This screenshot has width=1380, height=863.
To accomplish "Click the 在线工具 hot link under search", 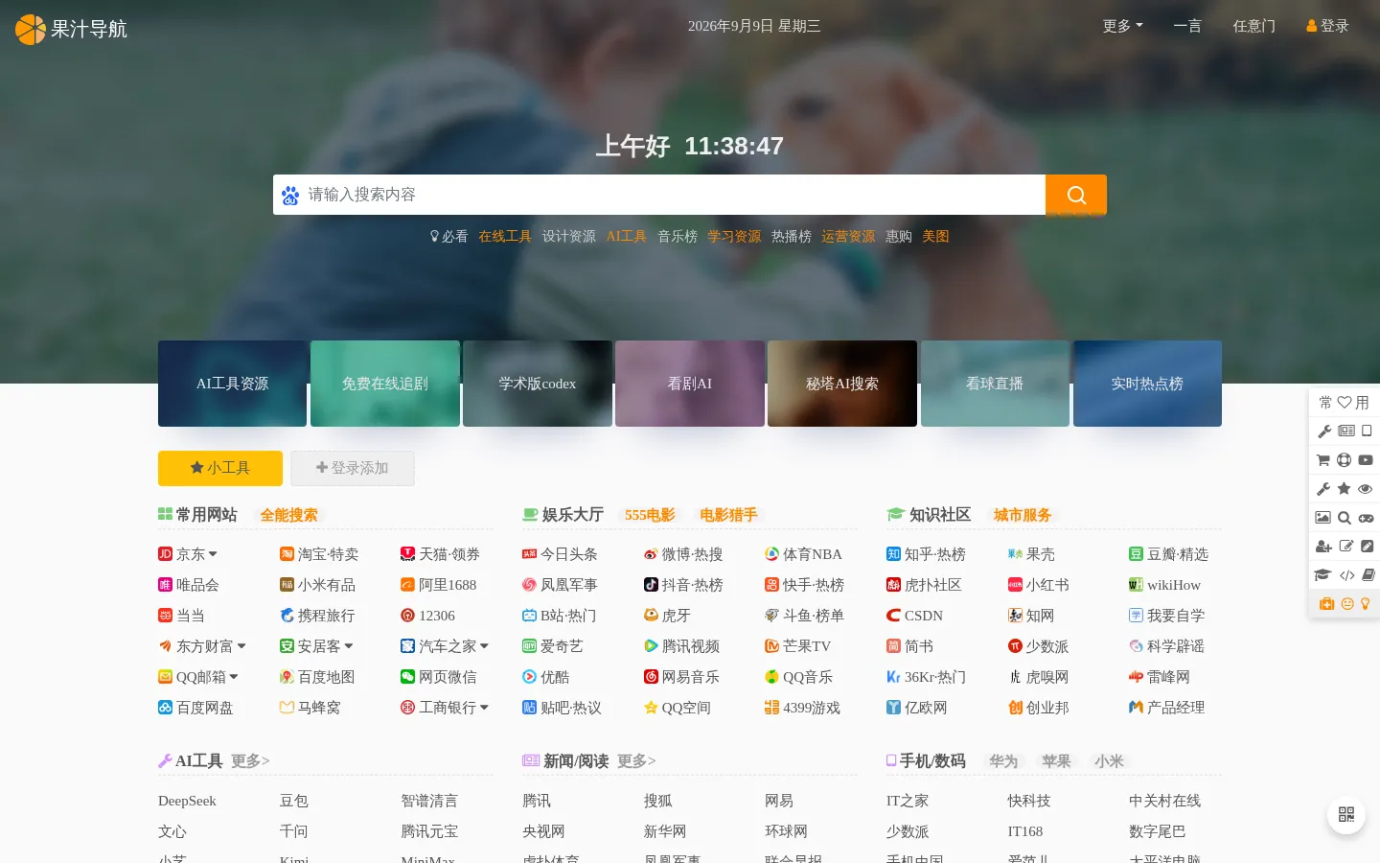I will click(x=505, y=236).
